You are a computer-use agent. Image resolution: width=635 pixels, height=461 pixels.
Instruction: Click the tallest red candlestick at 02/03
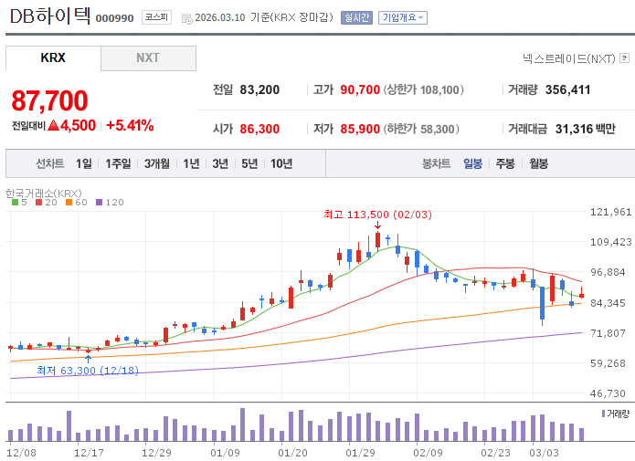pyautogui.click(x=378, y=239)
